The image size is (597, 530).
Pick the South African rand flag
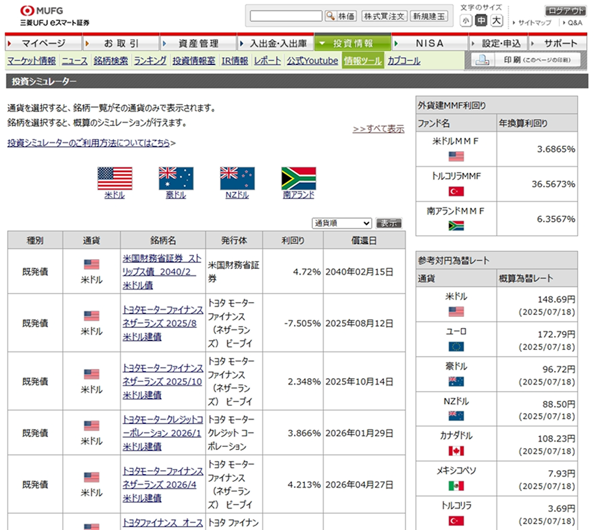(x=298, y=178)
